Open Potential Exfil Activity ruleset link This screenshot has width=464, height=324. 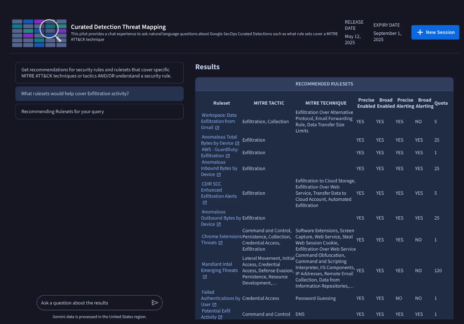[x=216, y=314]
